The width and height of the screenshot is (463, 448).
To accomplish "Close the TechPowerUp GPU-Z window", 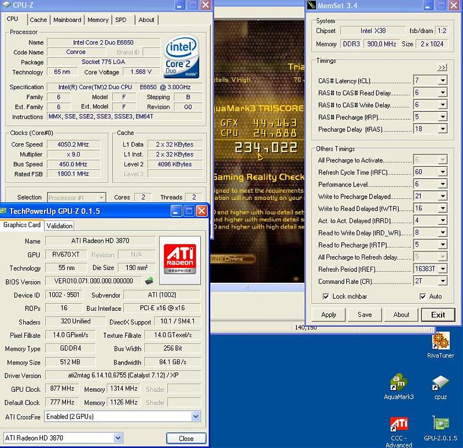I will pos(202,211).
